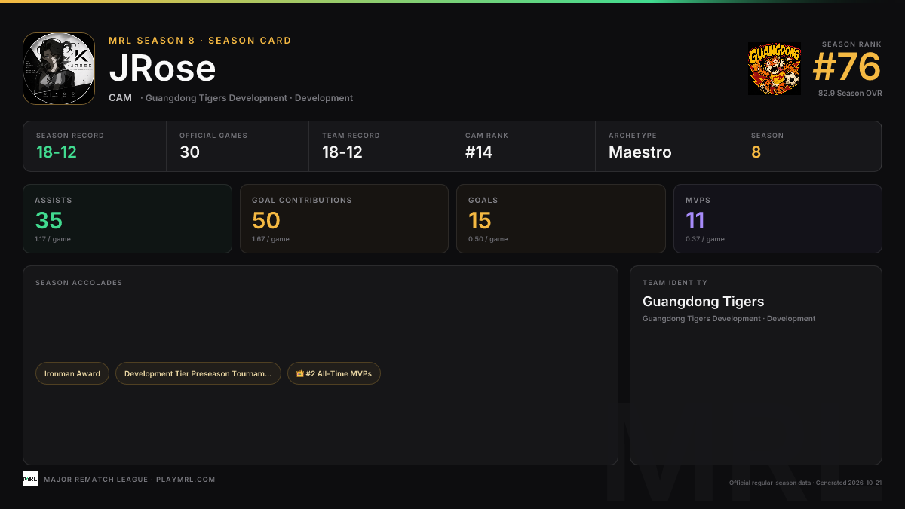Click the Official Games 30 cell
The image size is (905, 509).
click(x=238, y=146)
